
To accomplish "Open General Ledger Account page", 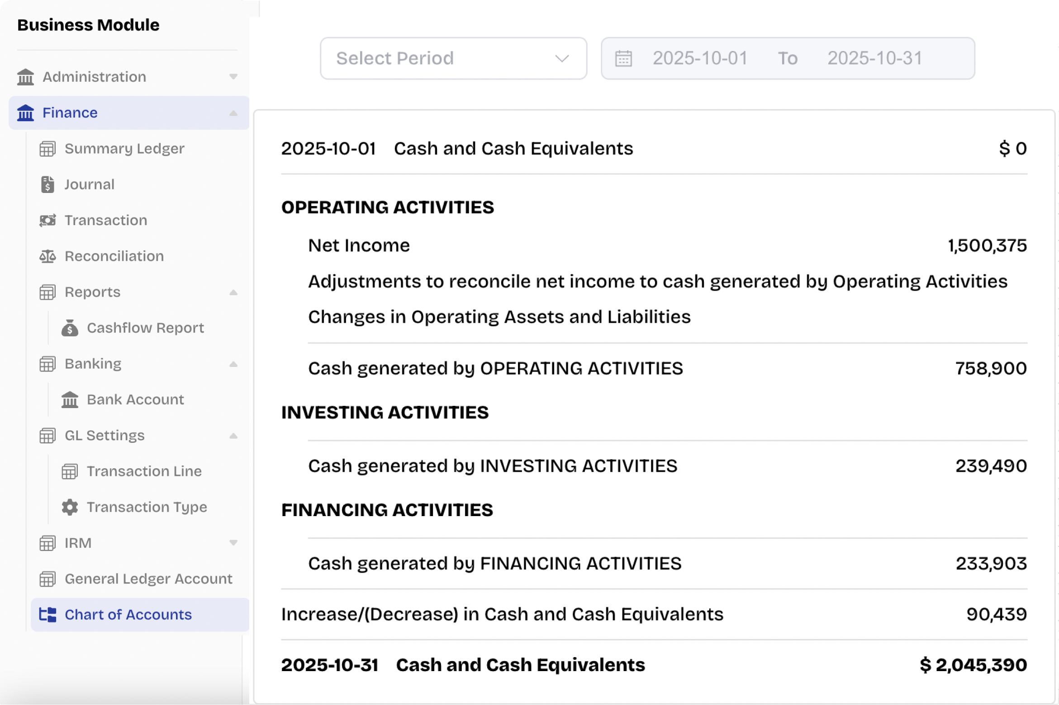I will point(148,579).
